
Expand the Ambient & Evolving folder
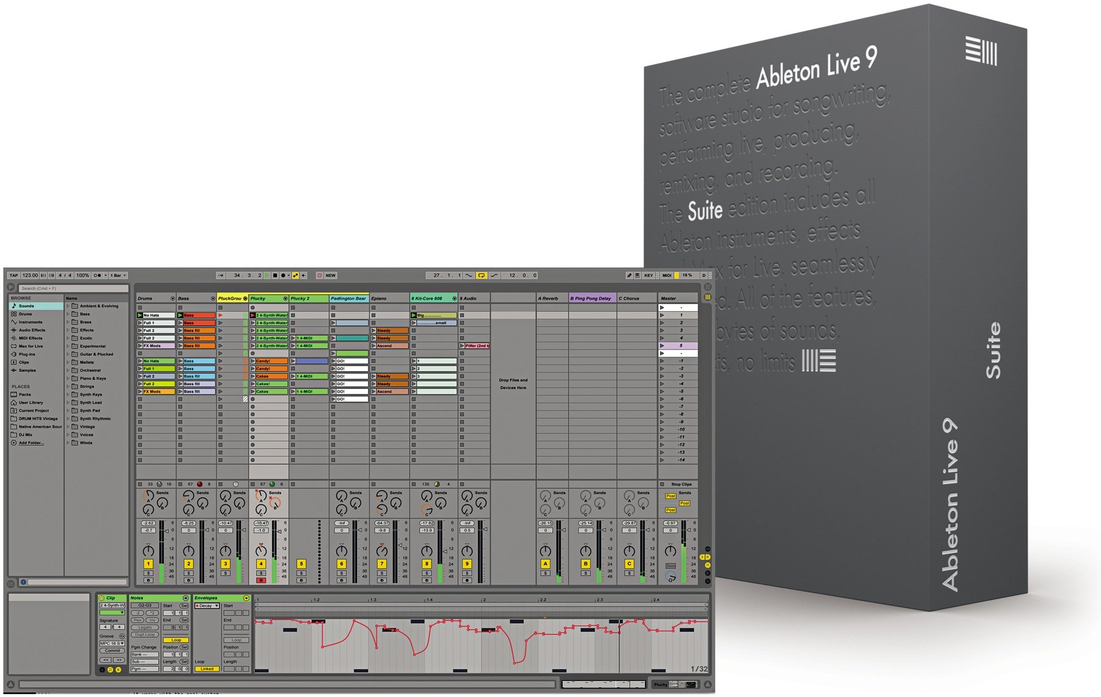[x=68, y=306]
